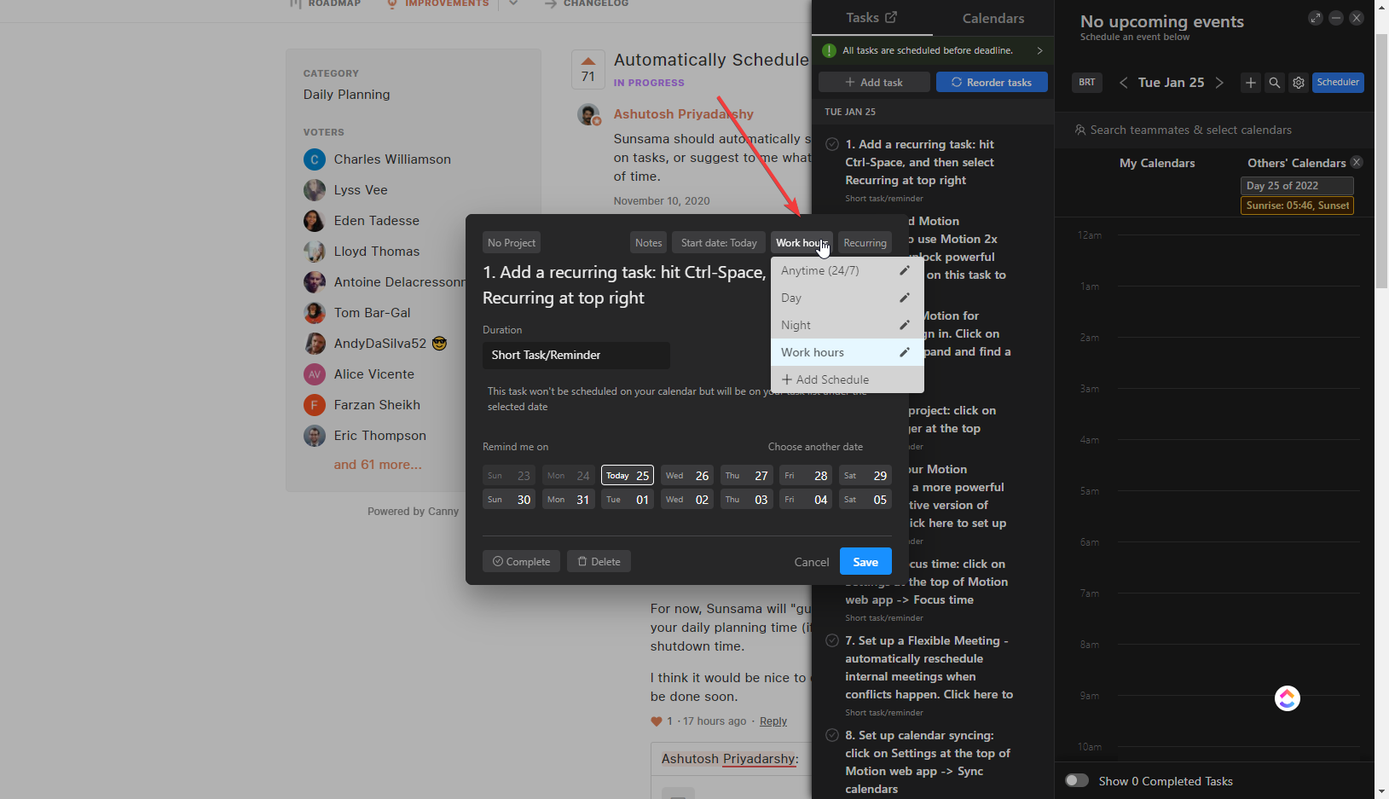Click the Day 25 of 2022 event

point(1297,185)
